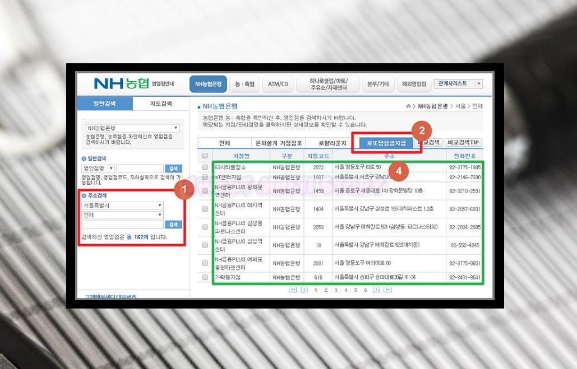Go to first page of results

click(293, 289)
